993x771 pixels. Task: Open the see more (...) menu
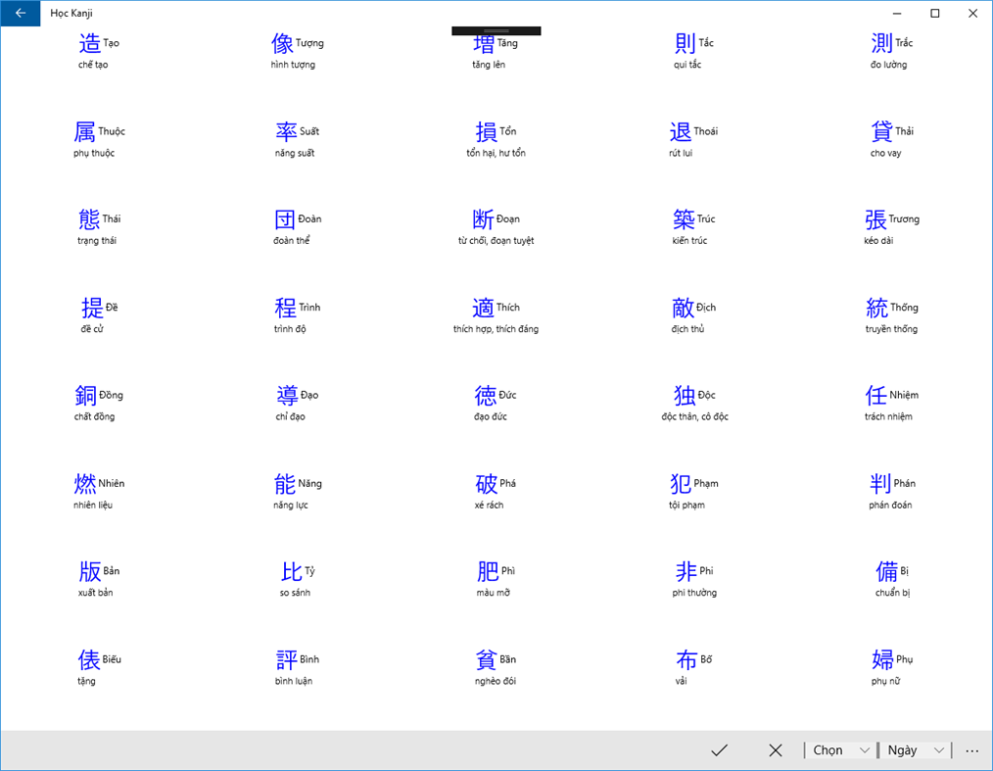click(x=970, y=749)
